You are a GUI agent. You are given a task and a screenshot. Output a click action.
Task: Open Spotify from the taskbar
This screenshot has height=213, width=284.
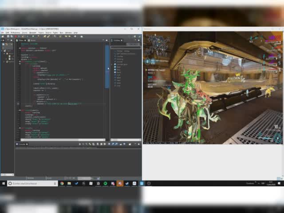point(106,183)
